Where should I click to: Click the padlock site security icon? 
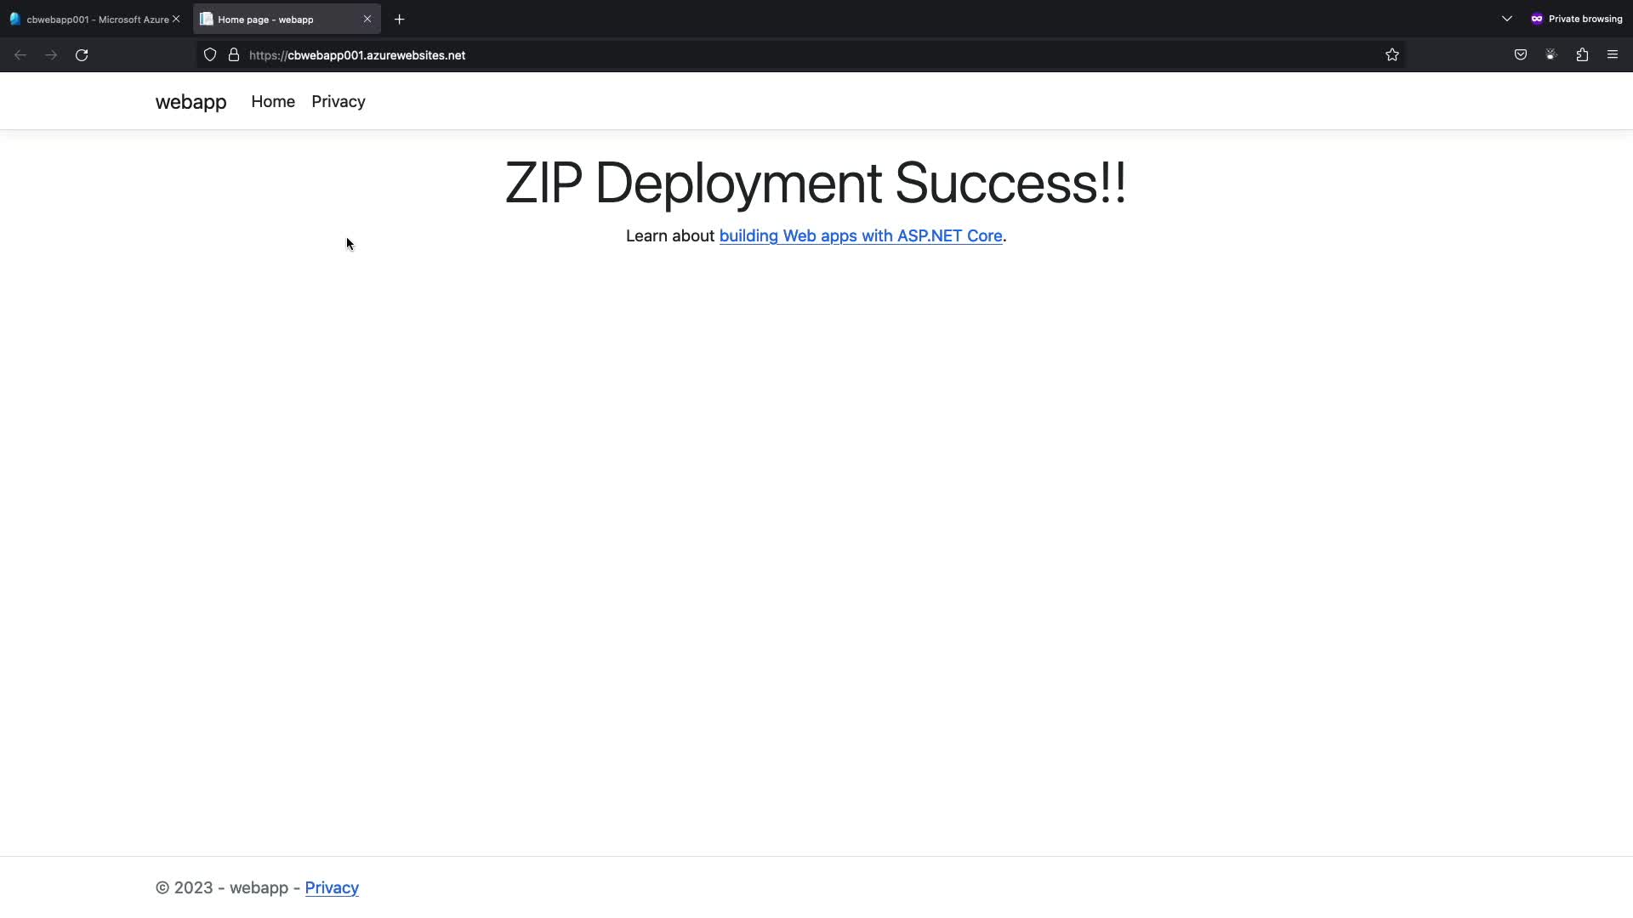[x=234, y=55]
